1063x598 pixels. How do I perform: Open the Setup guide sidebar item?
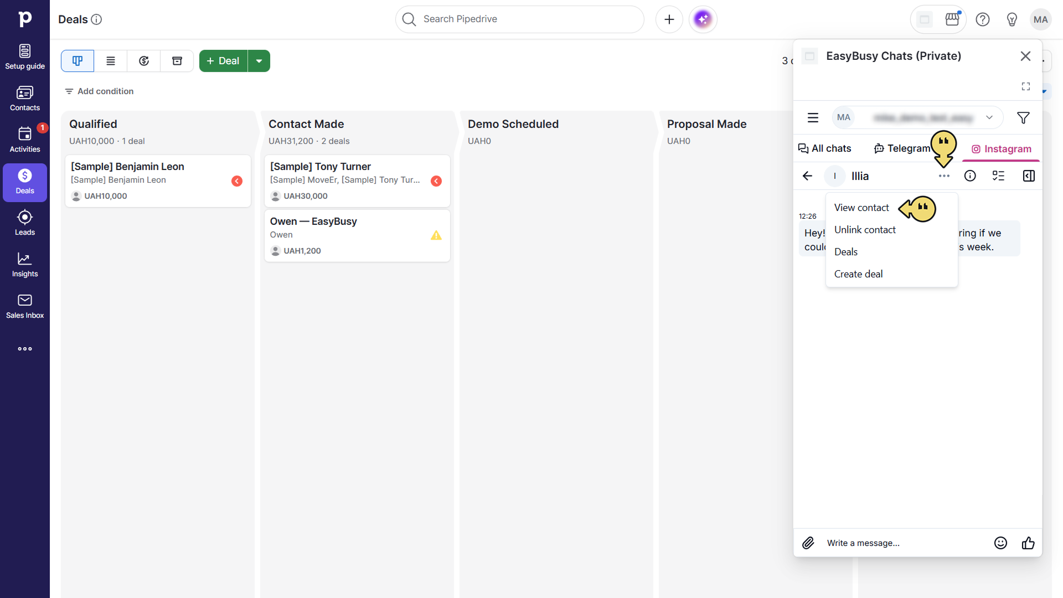(25, 57)
